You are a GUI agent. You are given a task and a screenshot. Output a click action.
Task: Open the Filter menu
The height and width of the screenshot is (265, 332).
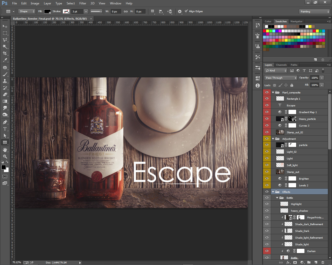click(83, 3)
